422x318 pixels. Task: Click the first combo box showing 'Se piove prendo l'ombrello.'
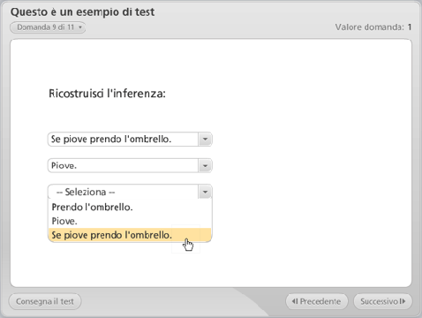130,139
